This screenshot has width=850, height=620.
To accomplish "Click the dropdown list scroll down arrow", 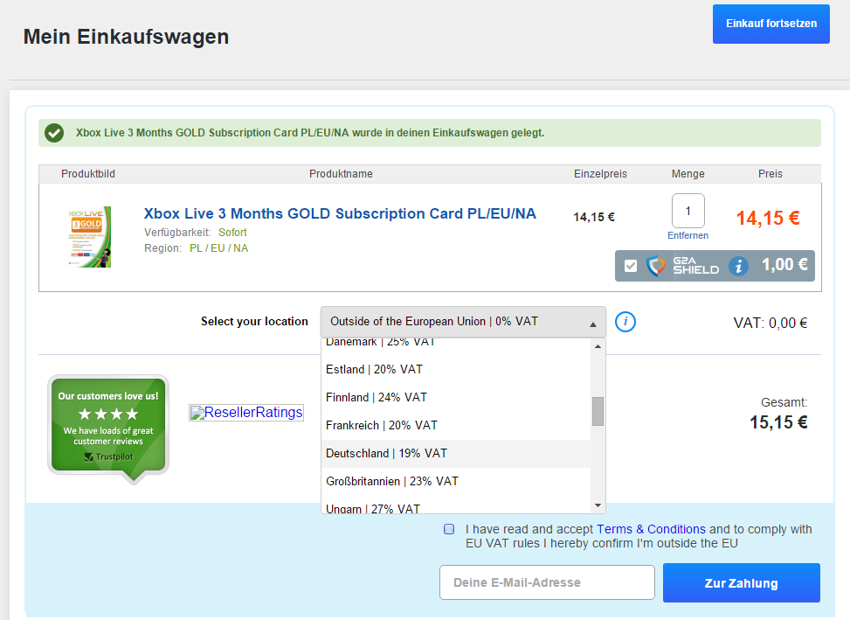I will (x=598, y=505).
